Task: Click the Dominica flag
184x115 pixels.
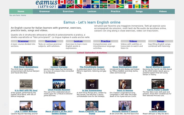Action: 103,6
